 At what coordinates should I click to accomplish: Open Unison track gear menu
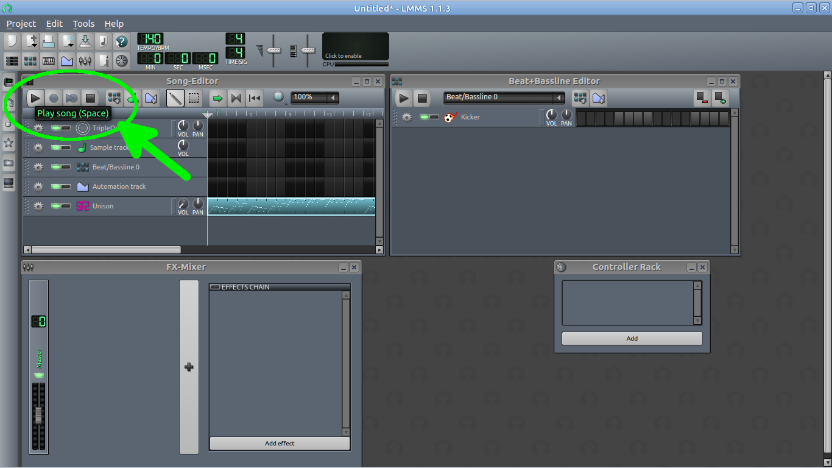coord(38,206)
